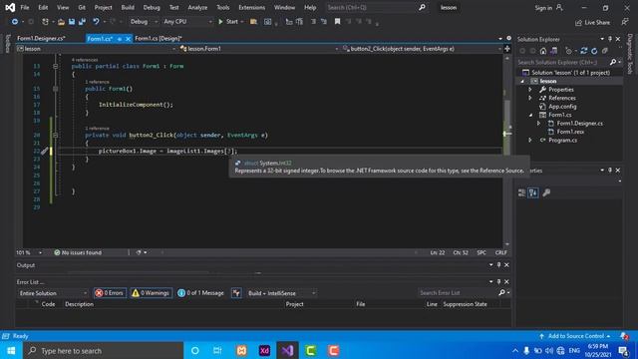Start debugging with the green Start button
Viewport: 638px width, 359px height.
pos(228,22)
